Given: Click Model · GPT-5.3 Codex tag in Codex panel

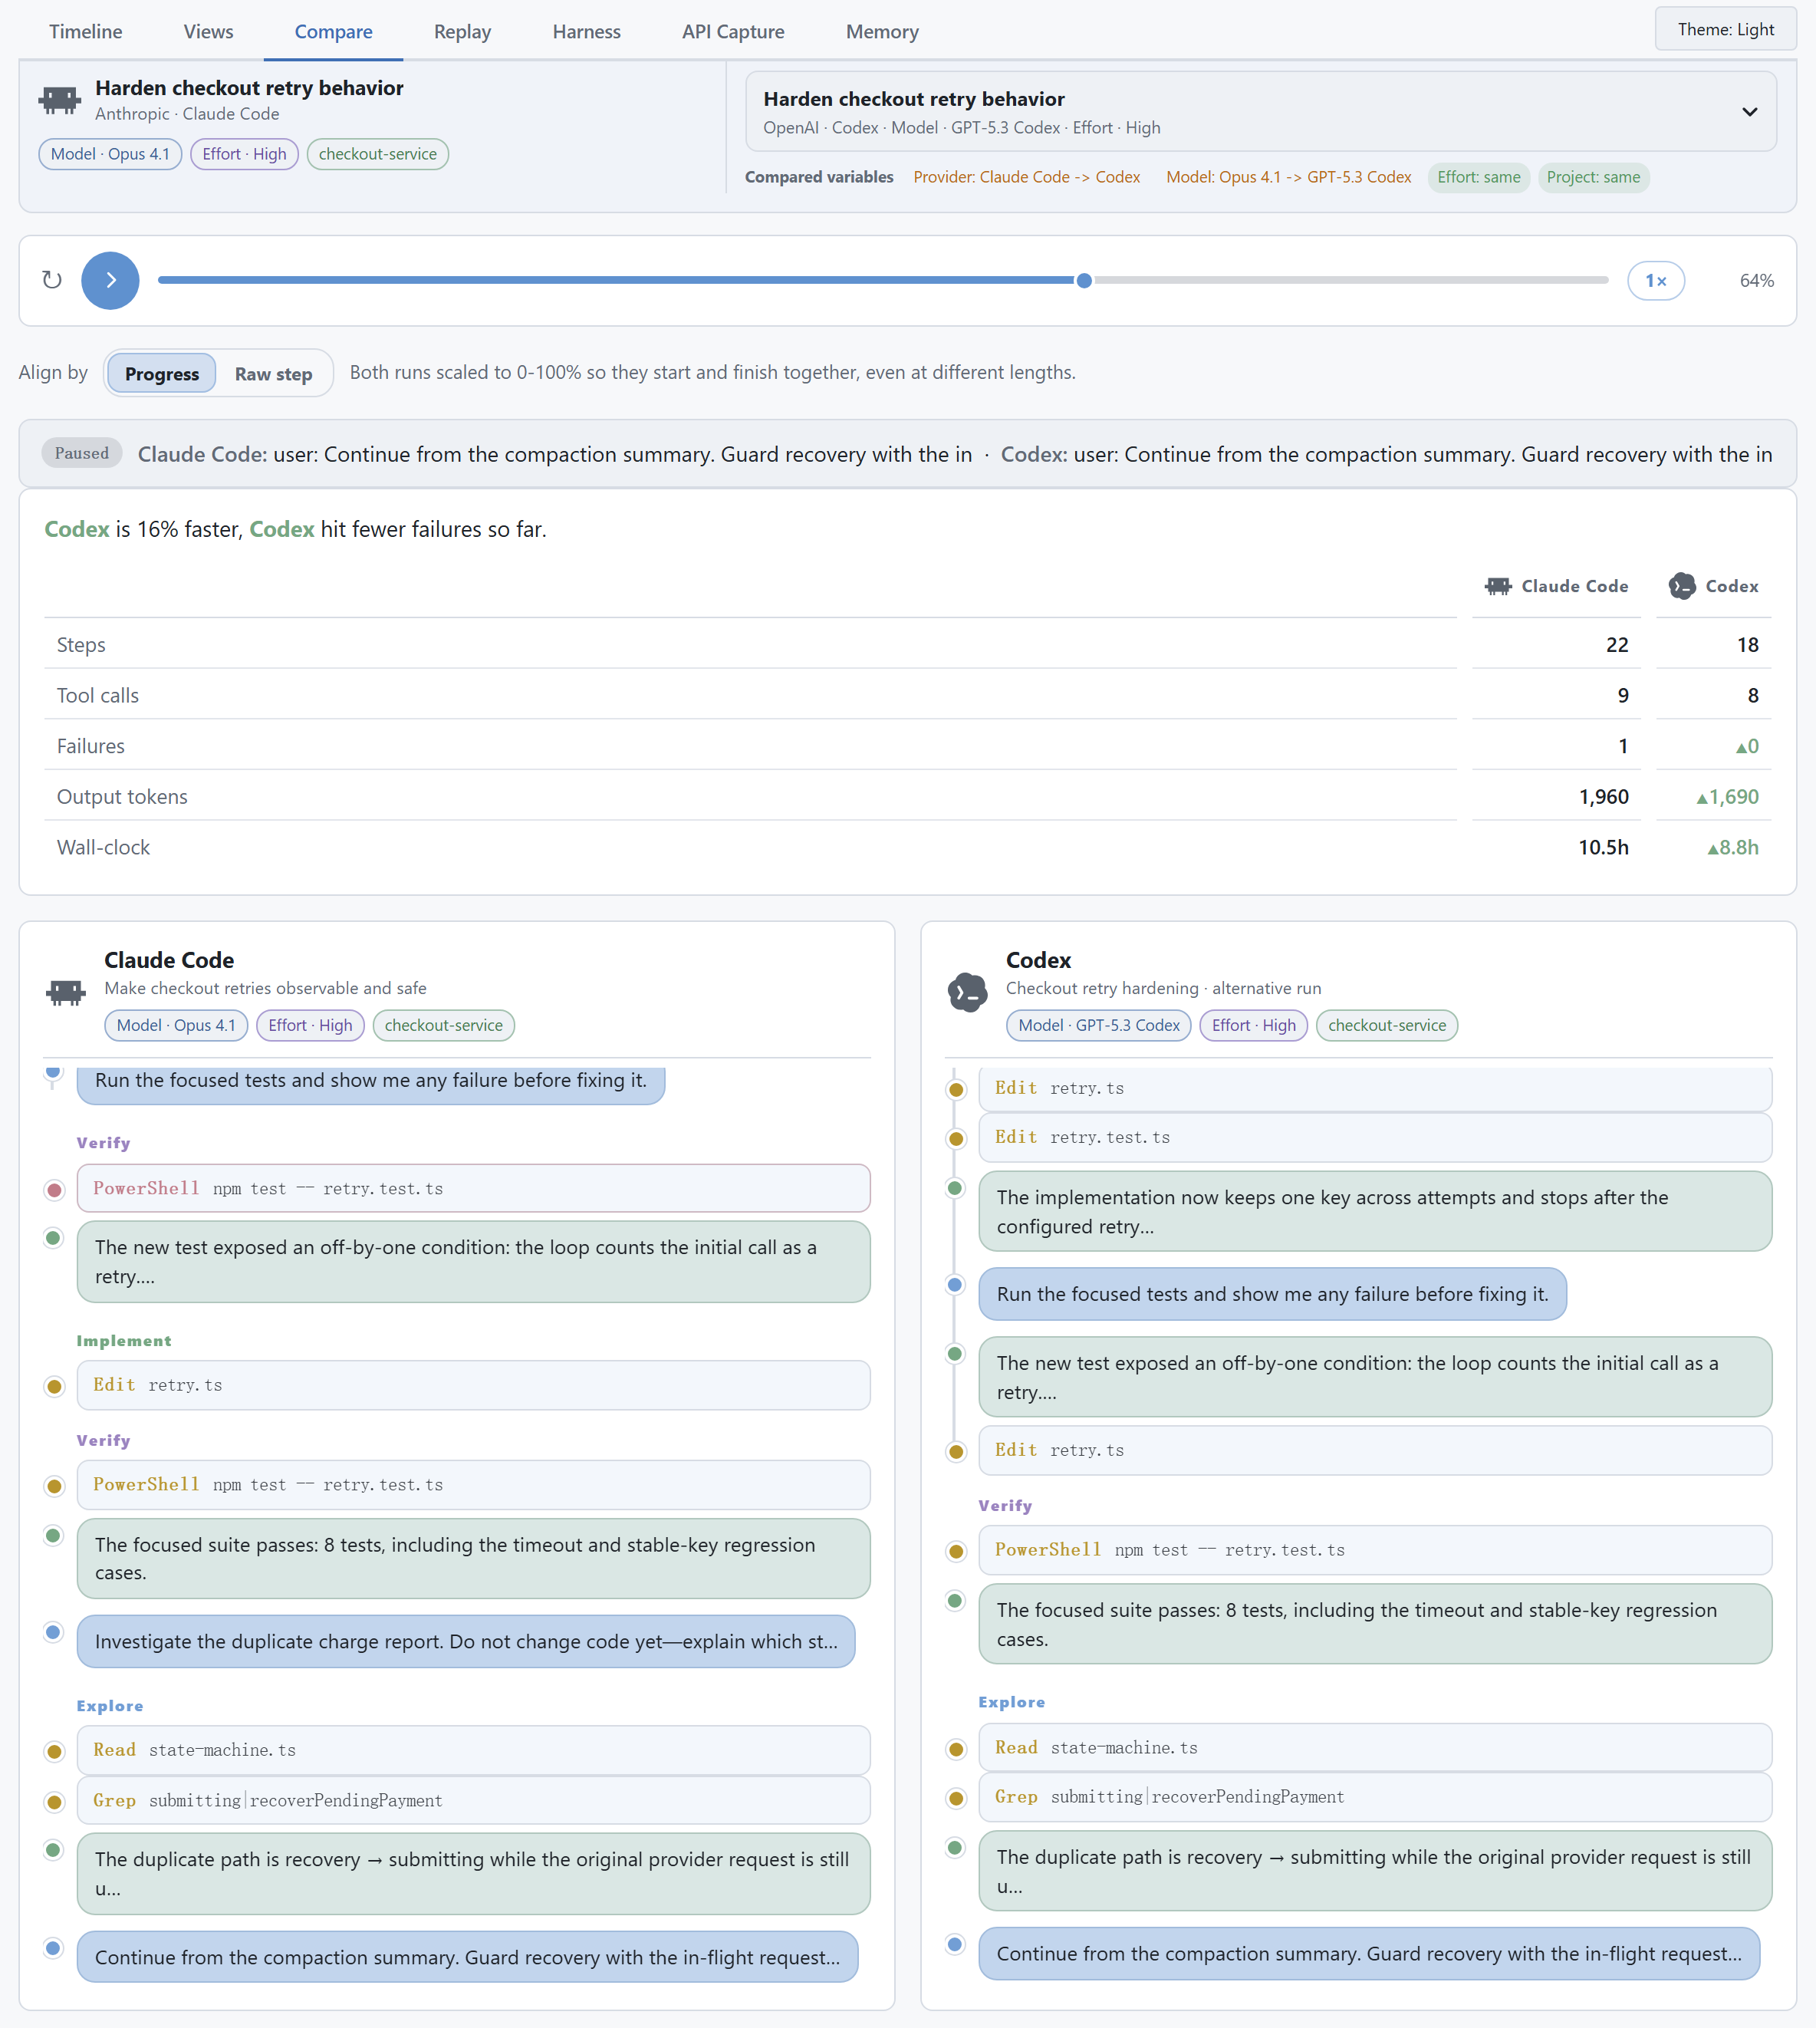Looking at the screenshot, I should click(1099, 1025).
